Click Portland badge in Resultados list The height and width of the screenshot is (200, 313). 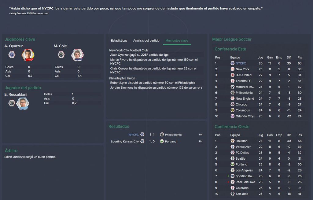pos(162,142)
